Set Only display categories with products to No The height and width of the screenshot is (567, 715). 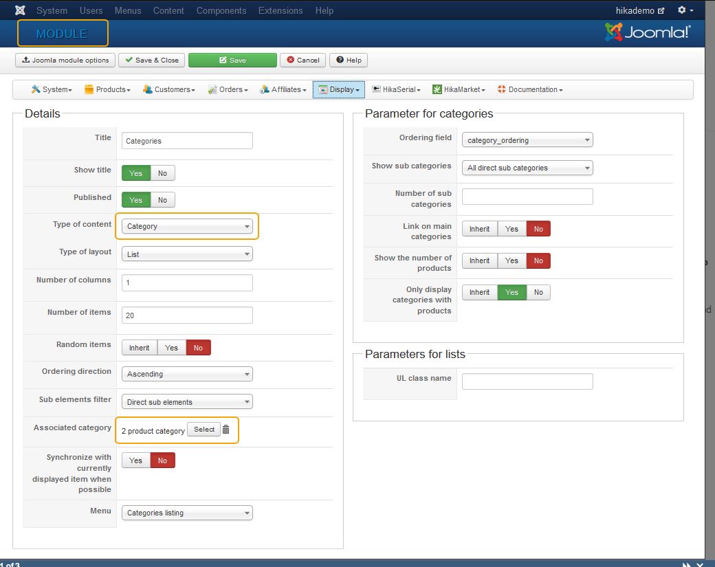coord(538,292)
